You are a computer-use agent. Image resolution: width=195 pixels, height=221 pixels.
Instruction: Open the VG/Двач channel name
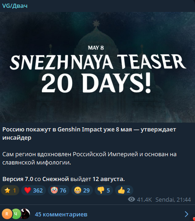tap(15, 6)
